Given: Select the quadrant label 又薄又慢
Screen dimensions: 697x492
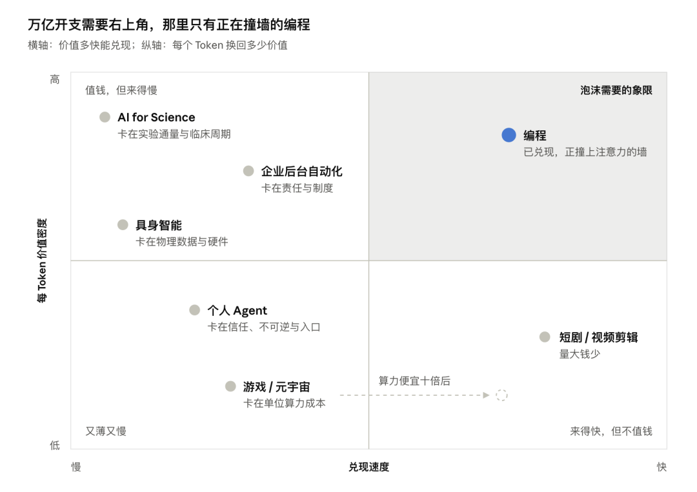Looking at the screenshot, I should point(106,431).
